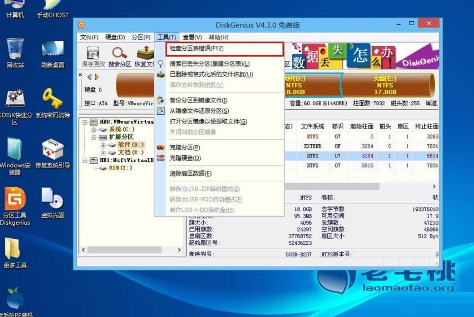
Task: Click 起始柱面 column header
Action: (361, 126)
